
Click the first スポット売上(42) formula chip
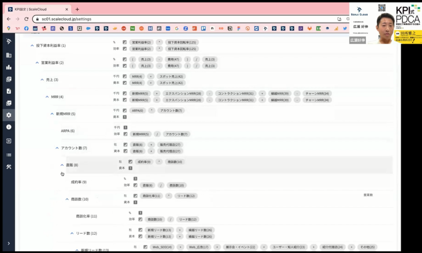pos(171,77)
